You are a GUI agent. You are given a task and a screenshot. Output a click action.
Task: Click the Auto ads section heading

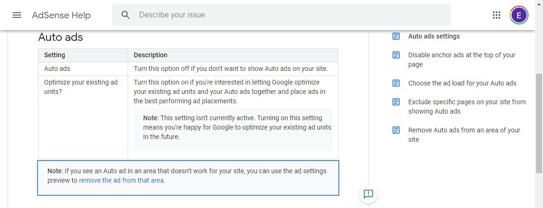(x=61, y=37)
